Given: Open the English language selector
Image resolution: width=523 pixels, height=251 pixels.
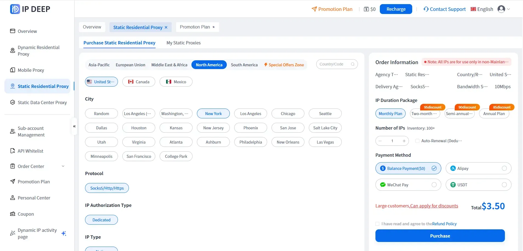Looking at the screenshot, I should point(482,9).
